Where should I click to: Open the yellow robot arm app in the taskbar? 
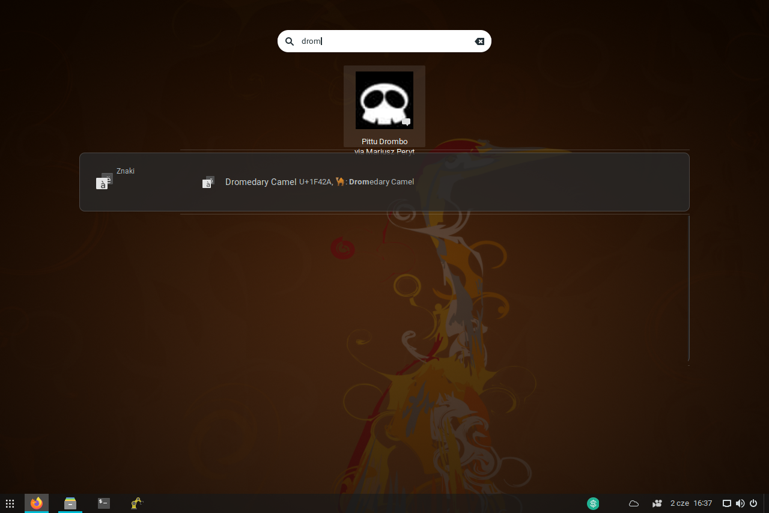137,503
